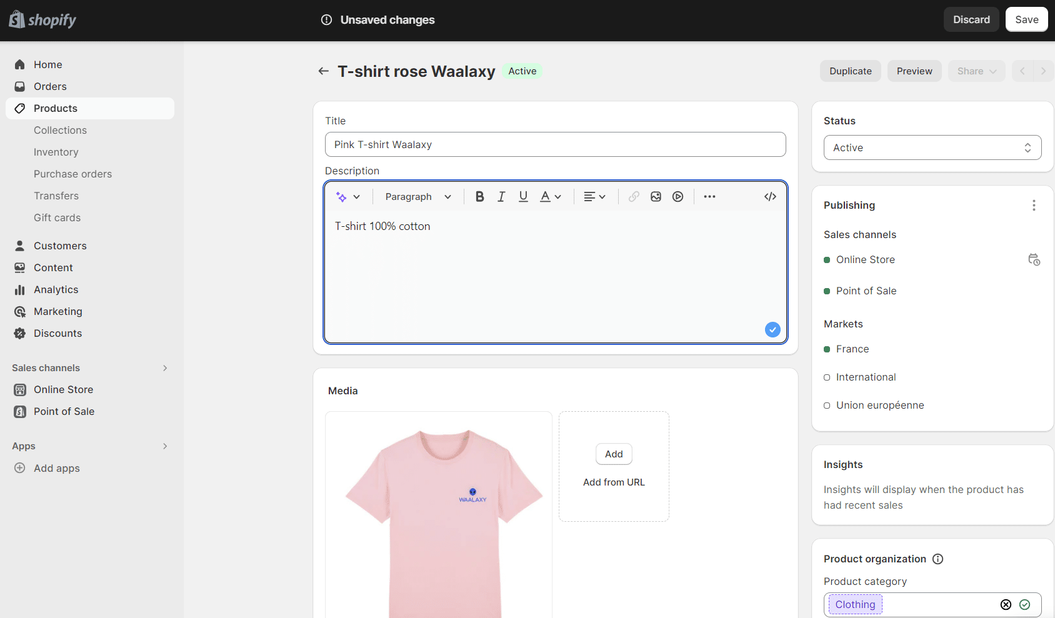Click into the Title input field
This screenshot has width=1055, height=618.
coord(555,144)
